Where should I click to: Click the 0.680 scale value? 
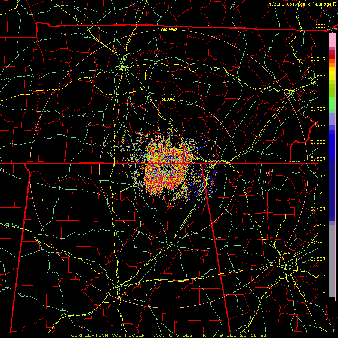(318, 142)
